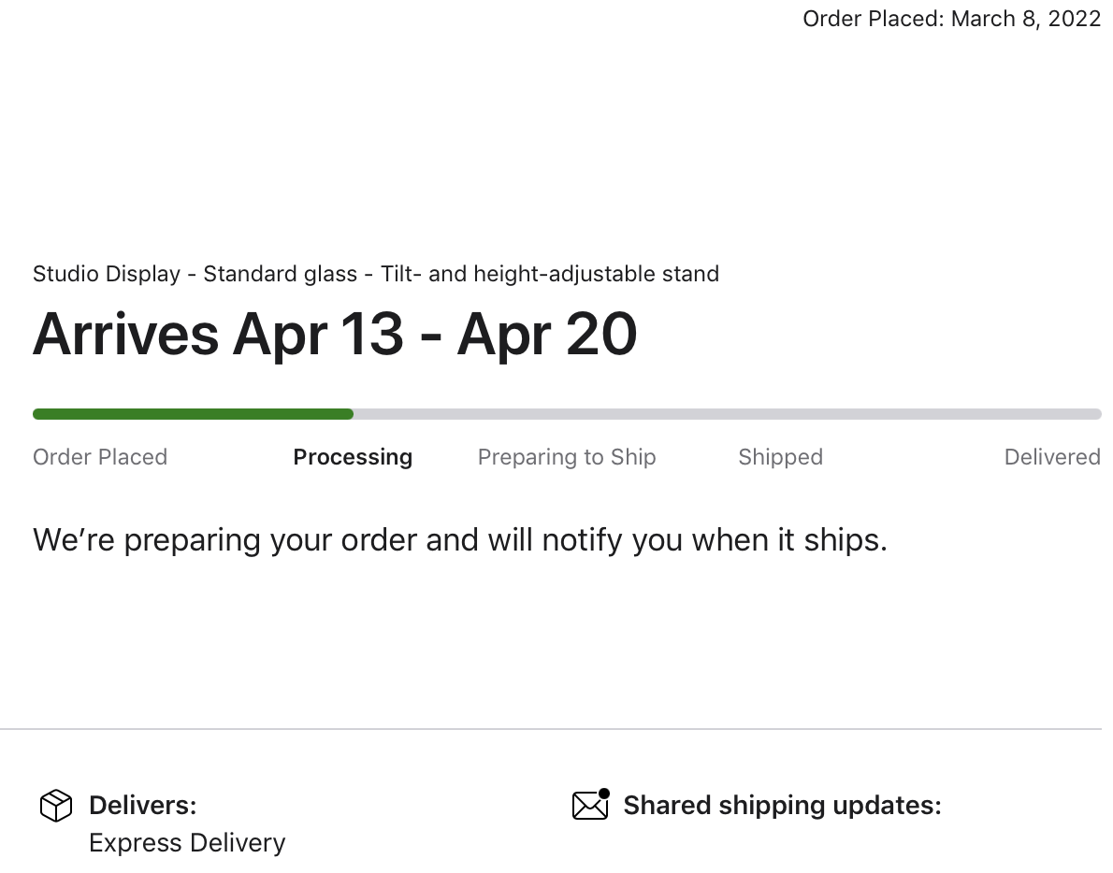This screenshot has height=873, width=1113.
Task: Select the Order Placed: March 8, 2022 text
Action: (x=951, y=18)
